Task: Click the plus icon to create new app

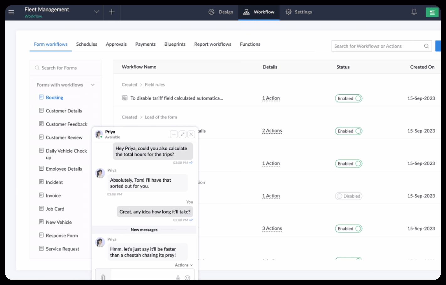Action: [112, 12]
